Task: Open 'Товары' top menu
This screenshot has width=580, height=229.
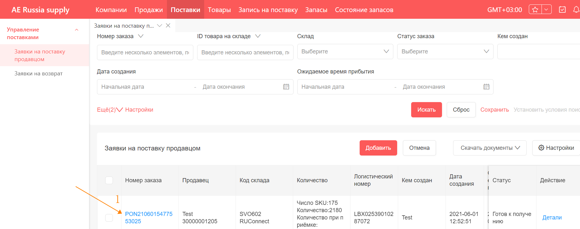Action: (x=219, y=10)
